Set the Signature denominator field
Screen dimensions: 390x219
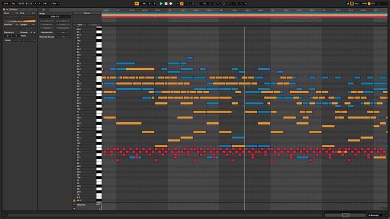click(16, 36)
